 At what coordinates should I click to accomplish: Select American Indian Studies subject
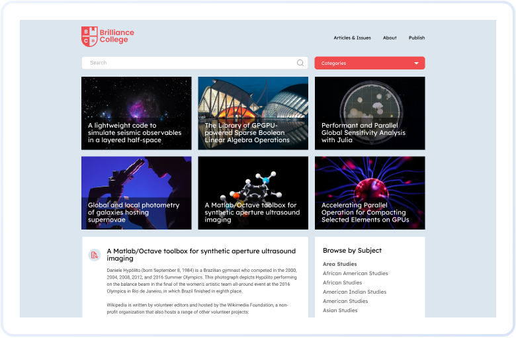point(355,292)
